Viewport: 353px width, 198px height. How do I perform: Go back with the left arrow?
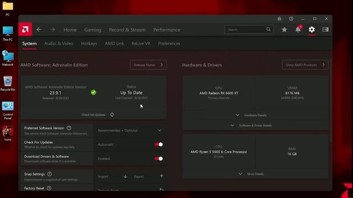(x=39, y=30)
